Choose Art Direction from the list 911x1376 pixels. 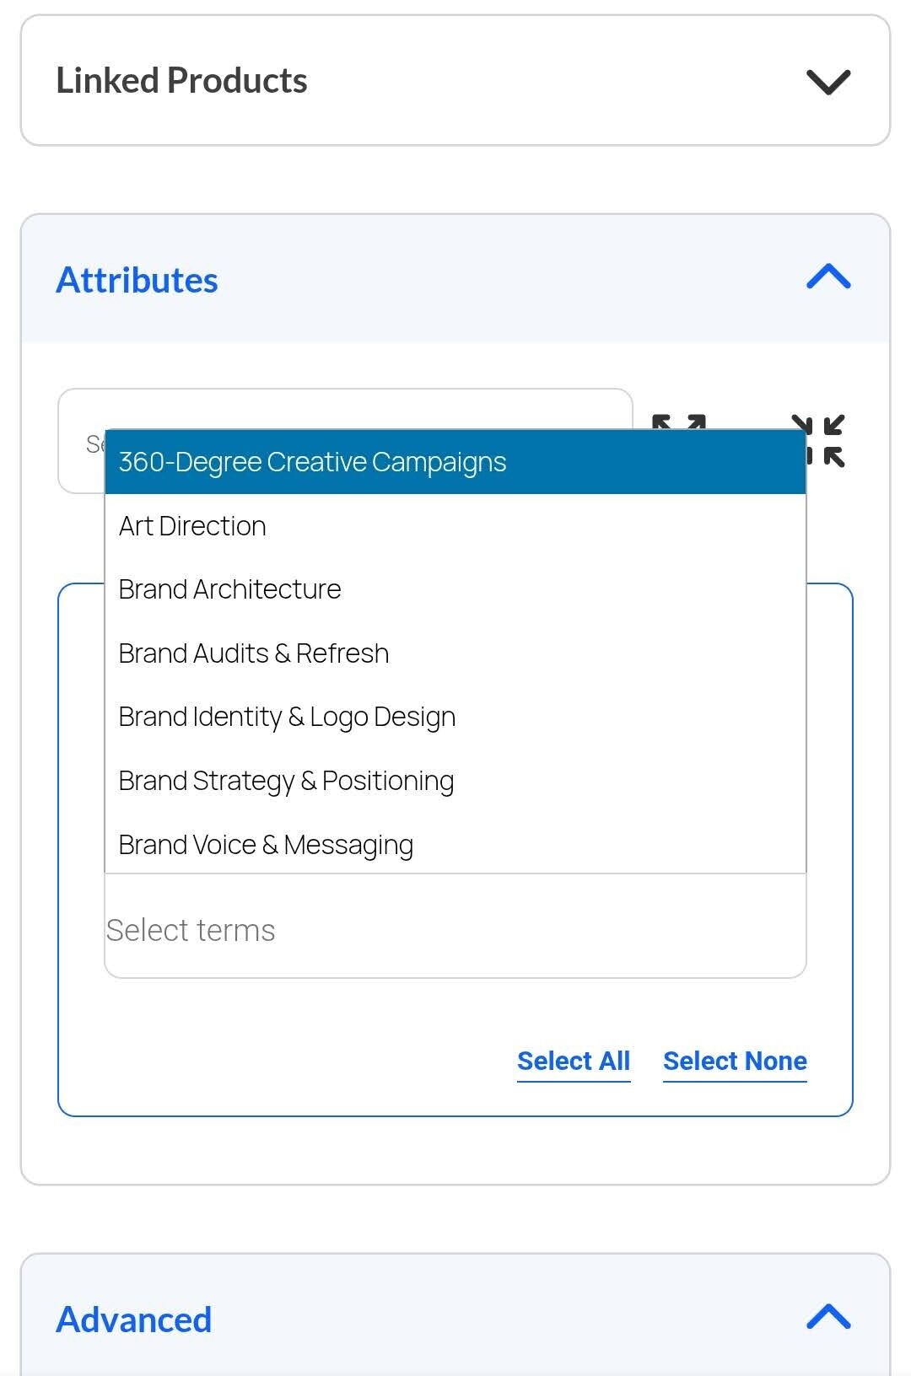[x=192, y=526]
